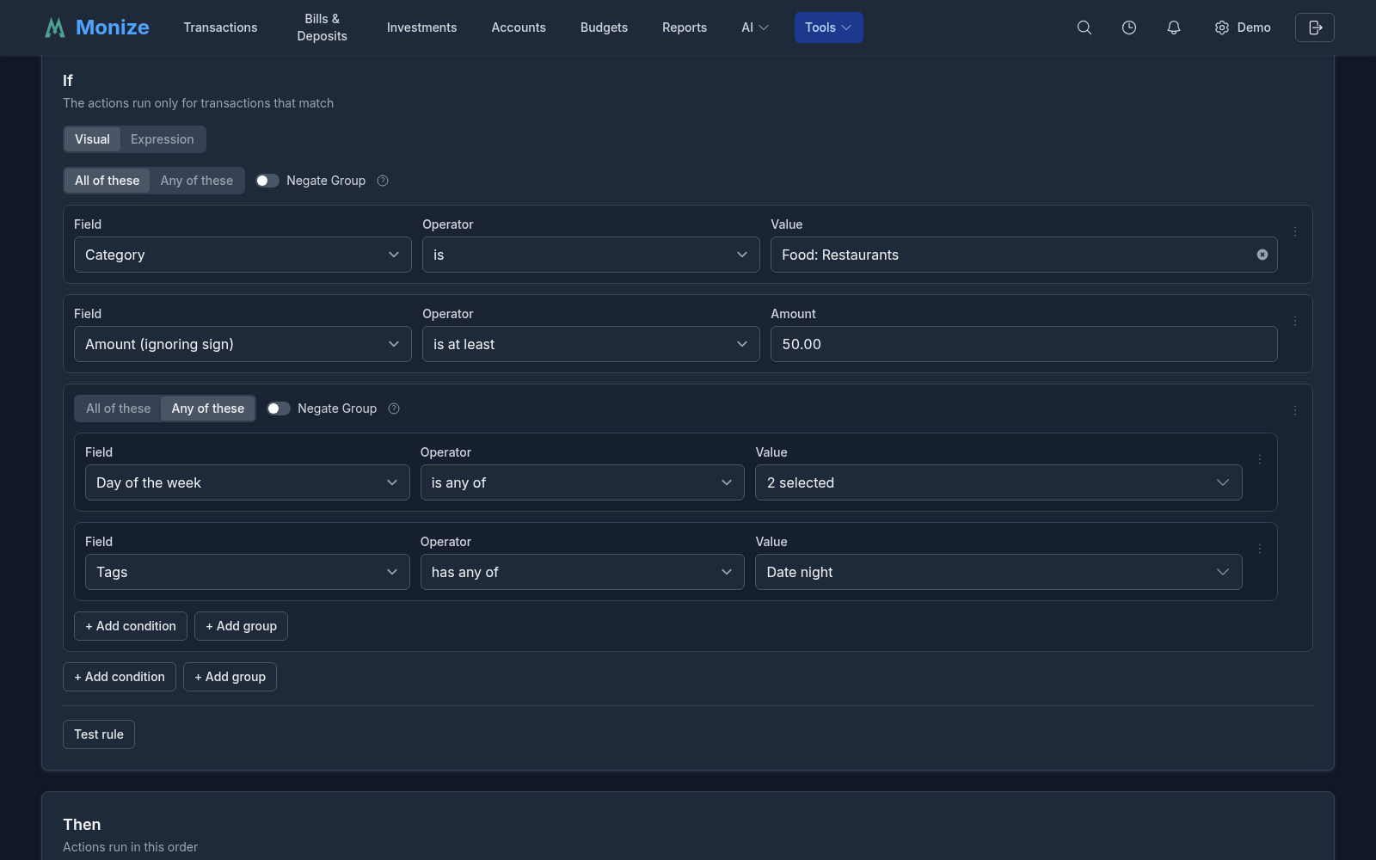1376x860 pixels.
Task: Toggle the nested group's Negate Group switch
Action: (x=279, y=408)
